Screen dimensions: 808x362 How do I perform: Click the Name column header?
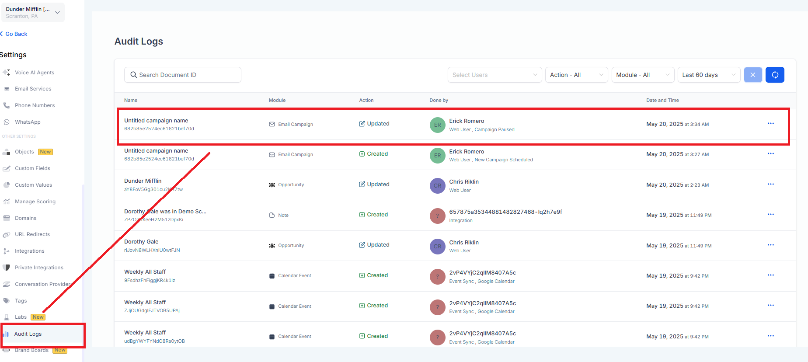[x=131, y=100]
